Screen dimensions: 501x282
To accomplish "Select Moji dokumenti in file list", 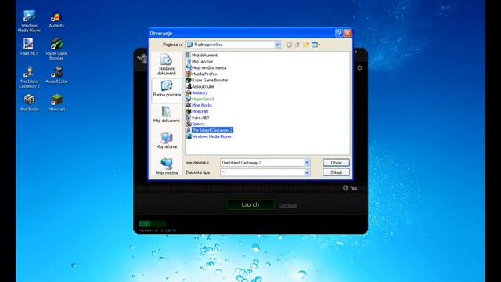I will coord(202,56).
